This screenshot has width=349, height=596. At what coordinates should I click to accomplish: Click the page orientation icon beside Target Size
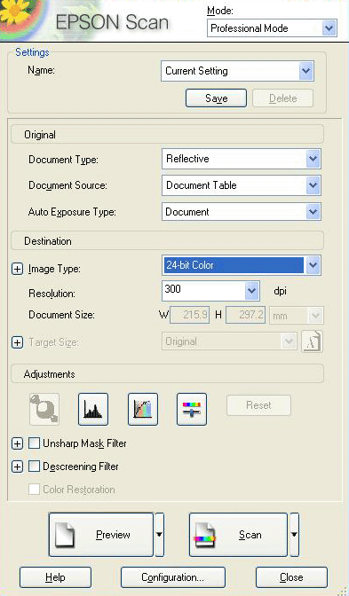click(312, 341)
